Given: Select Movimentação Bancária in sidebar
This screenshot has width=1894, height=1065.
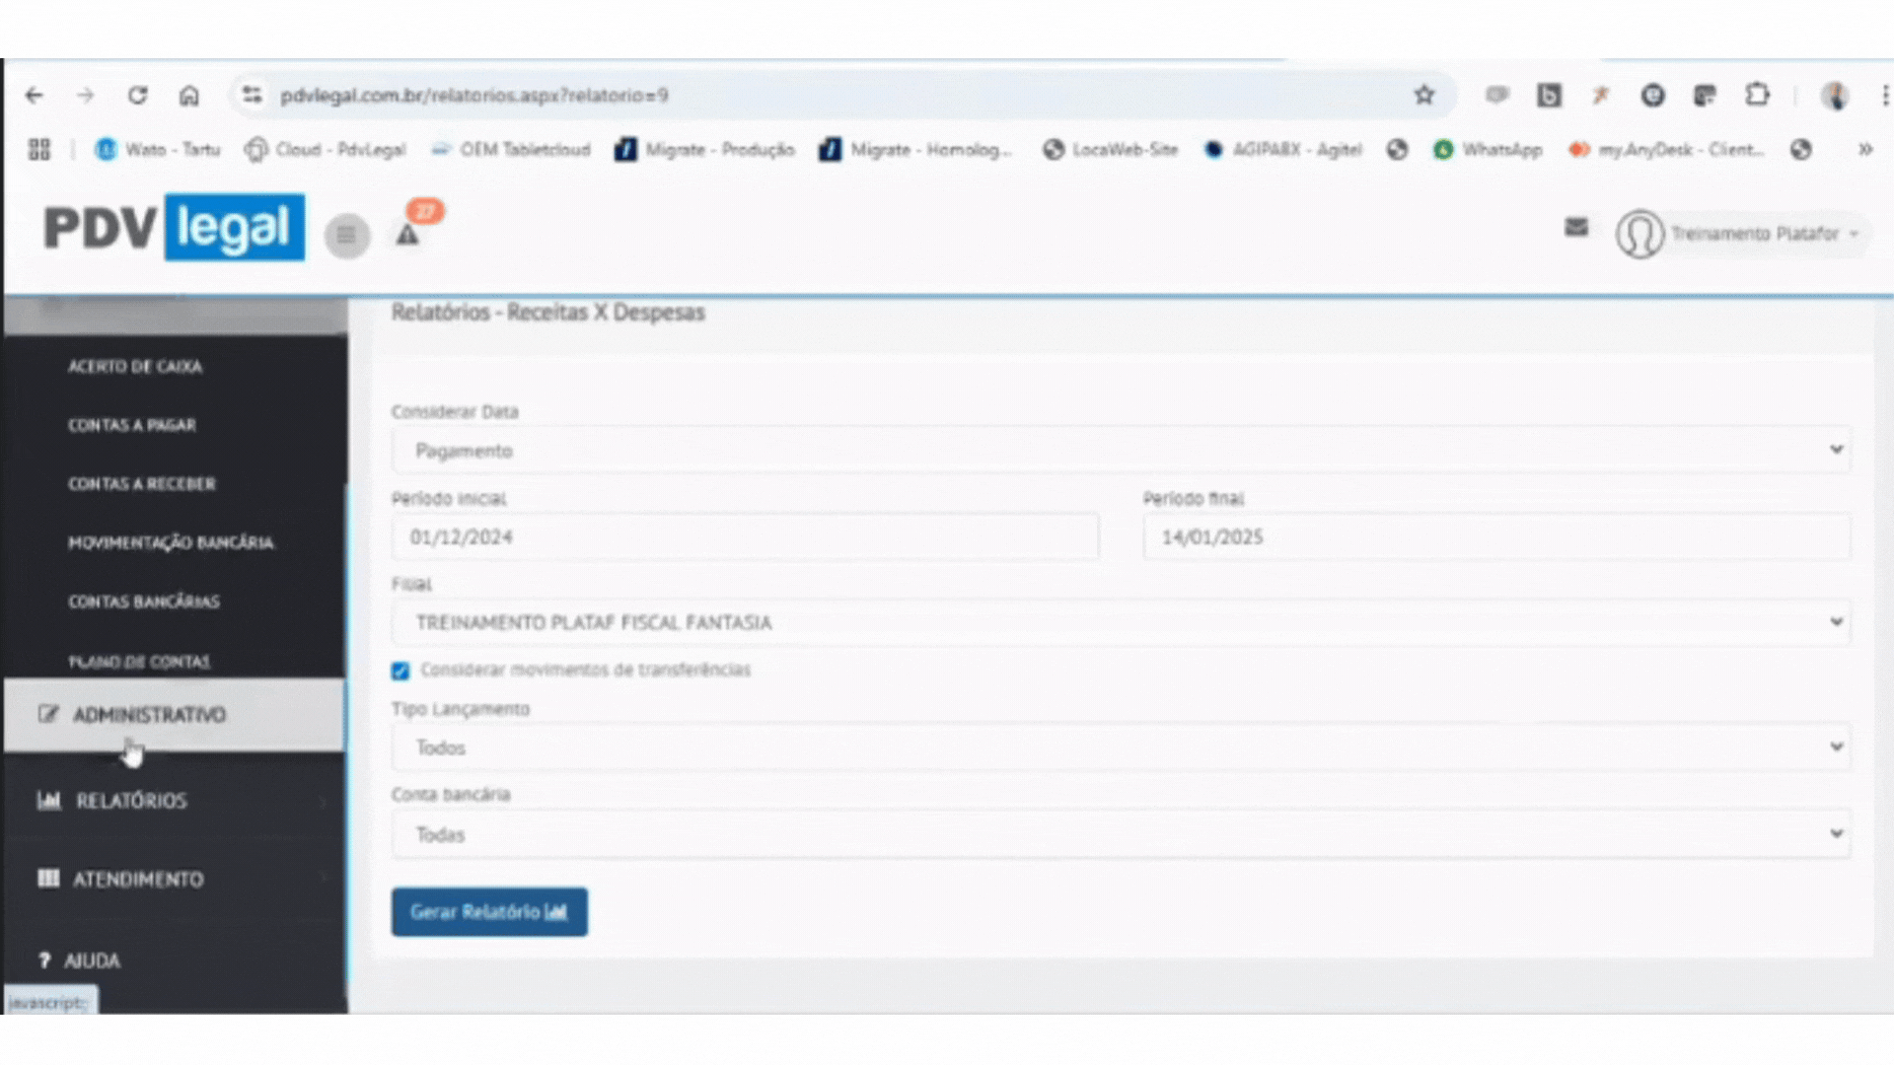Looking at the screenshot, I should [171, 542].
